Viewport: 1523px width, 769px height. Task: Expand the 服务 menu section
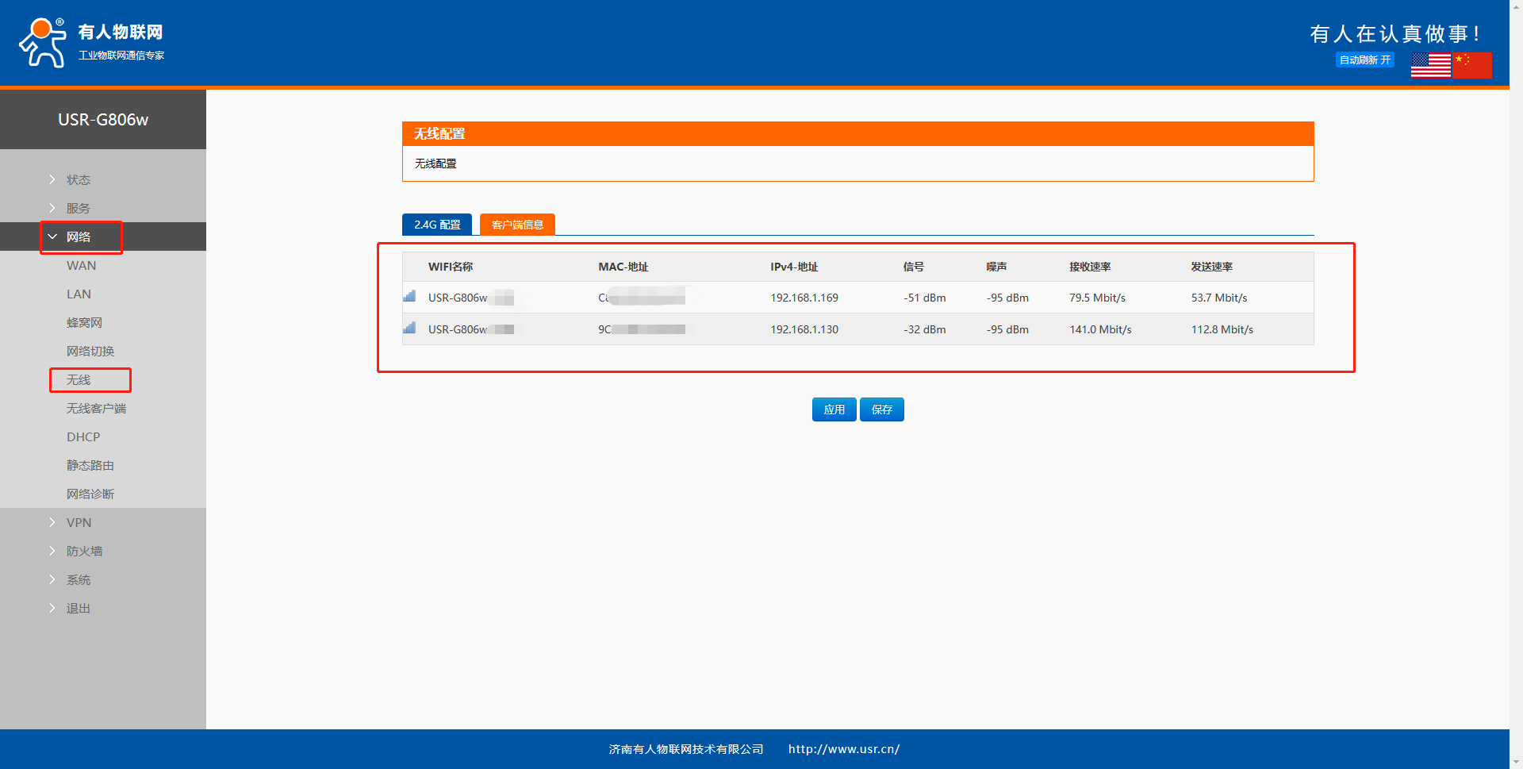[78, 209]
